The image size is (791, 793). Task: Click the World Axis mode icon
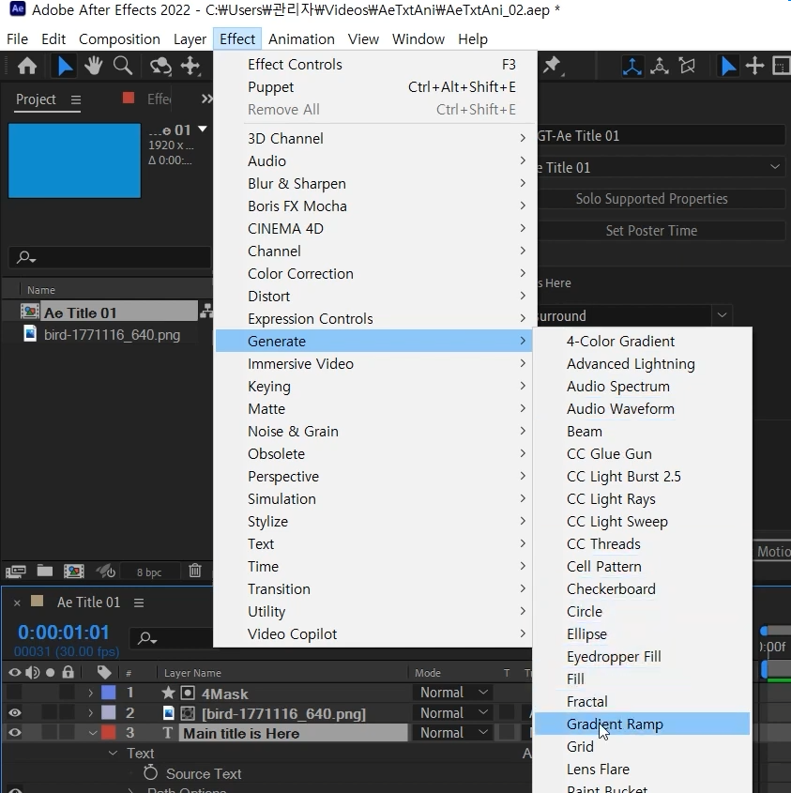(660, 66)
